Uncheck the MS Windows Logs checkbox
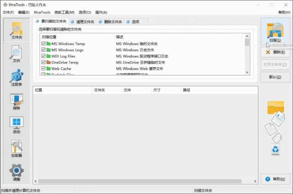The image size is (293, 194). [x=43, y=50]
